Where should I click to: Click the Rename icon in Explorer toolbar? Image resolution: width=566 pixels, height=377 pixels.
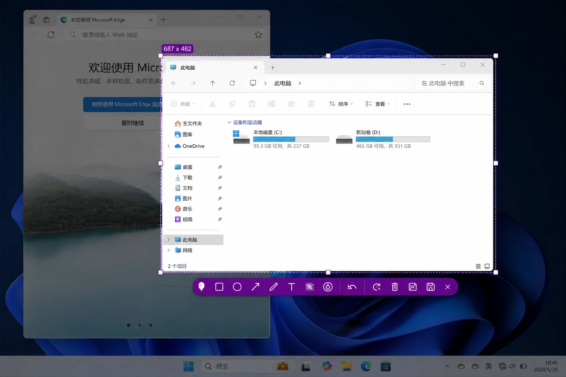pos(272,104)
